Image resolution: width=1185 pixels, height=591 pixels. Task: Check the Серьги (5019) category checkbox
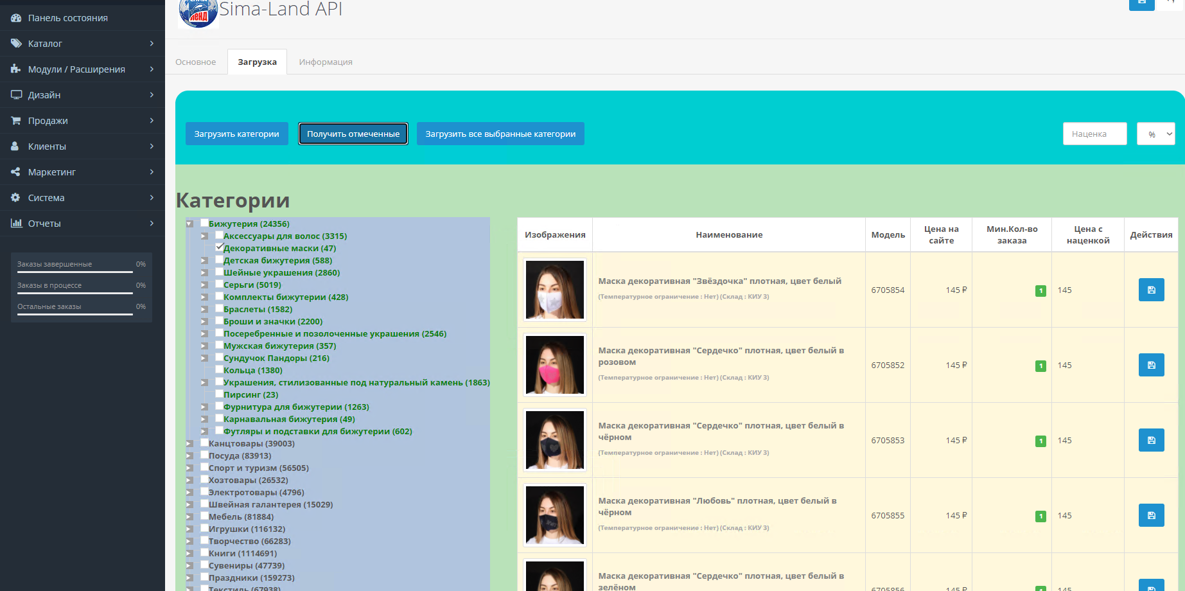tap(219, 284)
